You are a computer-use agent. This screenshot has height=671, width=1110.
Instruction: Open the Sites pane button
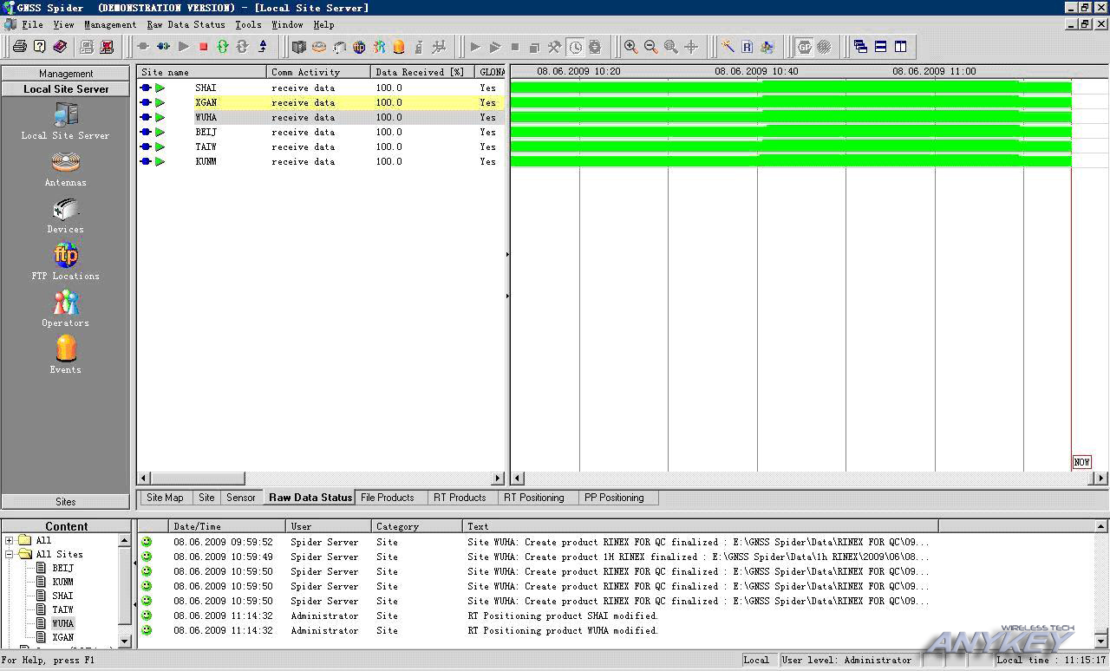pos(66,501)
